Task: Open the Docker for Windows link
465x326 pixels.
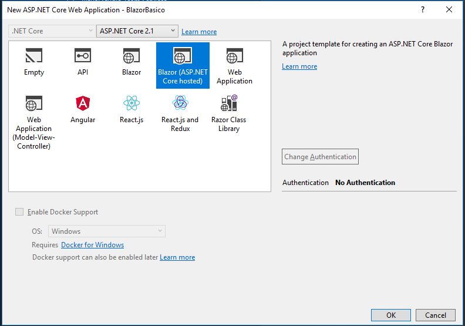Action: (92, 245)
